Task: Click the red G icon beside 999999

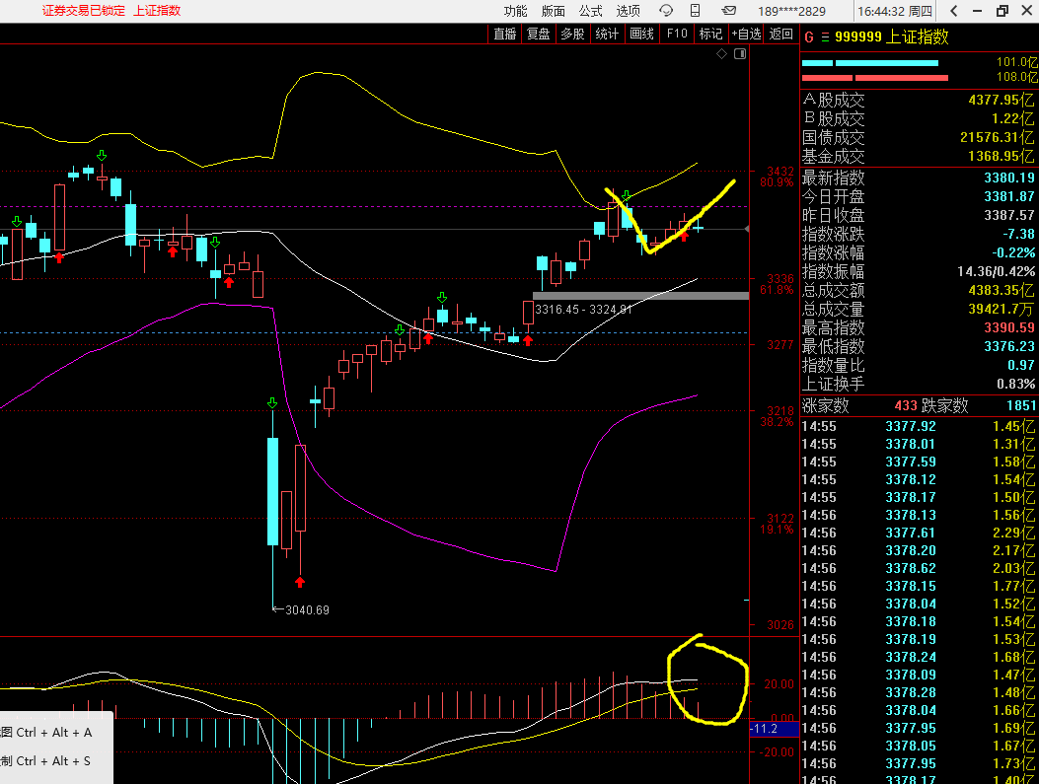Action: 809,37
